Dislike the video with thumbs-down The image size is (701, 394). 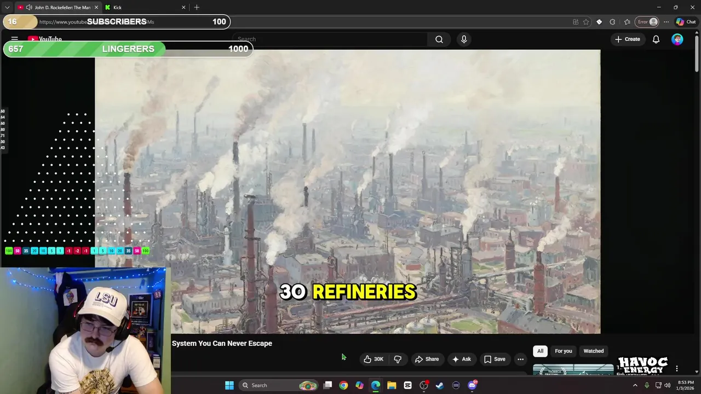tap(398, 359)
